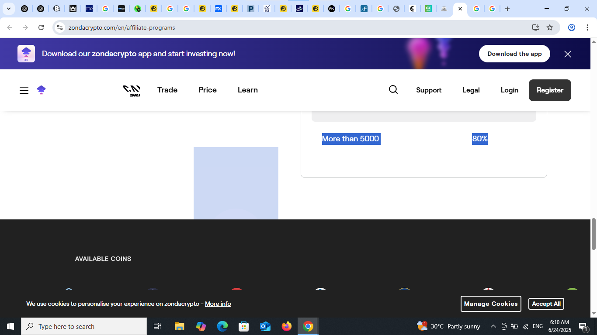Open the Trade menu
The image size is (597, 335).
[x=167, y=90]
